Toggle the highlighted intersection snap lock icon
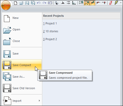This screenshot has height=106, width=123. click(92, 3)
